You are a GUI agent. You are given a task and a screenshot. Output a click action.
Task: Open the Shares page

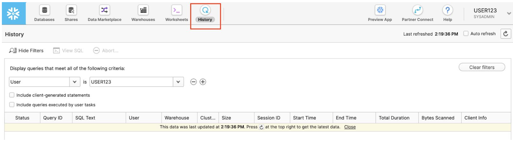tap(71, 13)
